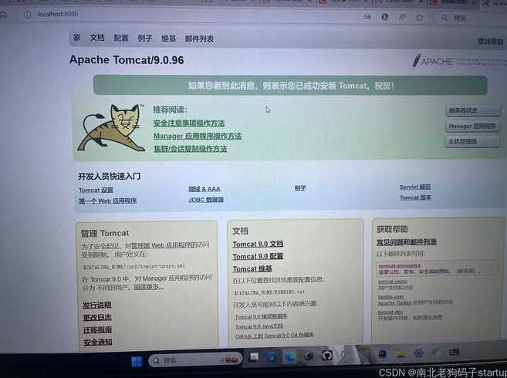Open Manager 应用程序操作方法 link

click(x=198, y=136)
